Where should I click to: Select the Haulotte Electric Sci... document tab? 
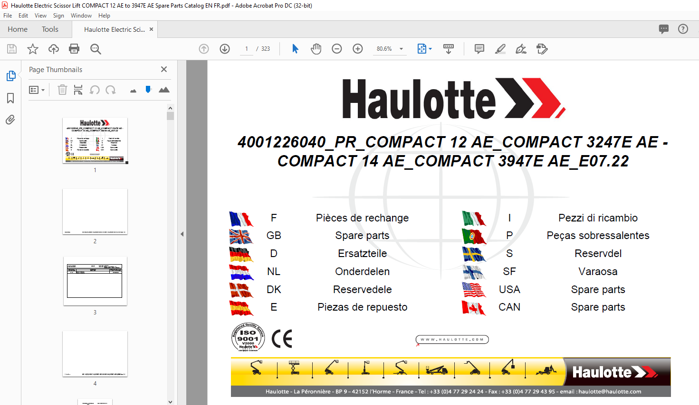114,29
